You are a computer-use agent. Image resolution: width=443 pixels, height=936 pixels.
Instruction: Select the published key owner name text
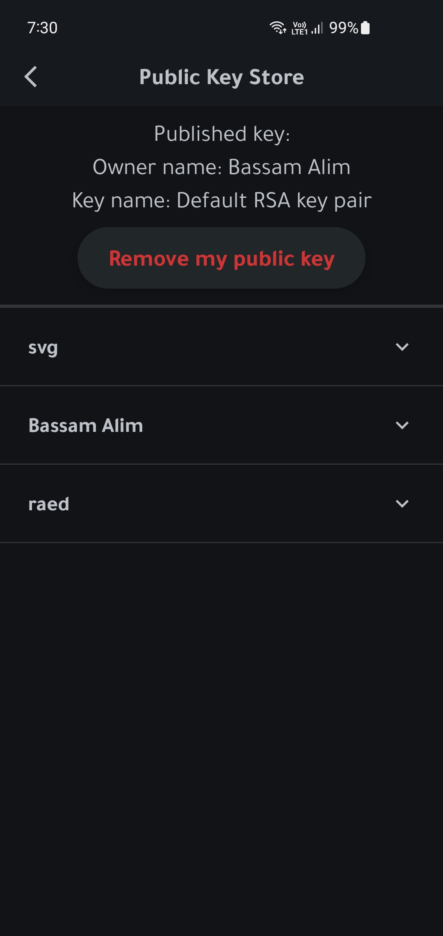click(221, 166)
